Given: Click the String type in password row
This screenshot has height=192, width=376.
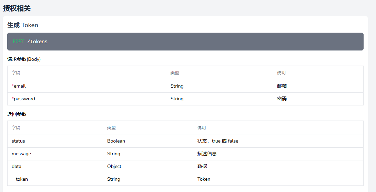Looking at the screenshot, I should [x=177, y=99].
